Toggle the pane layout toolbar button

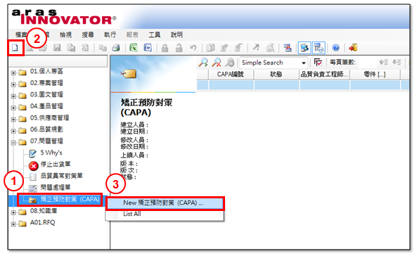pyautogui.click(x=319, y=48)
